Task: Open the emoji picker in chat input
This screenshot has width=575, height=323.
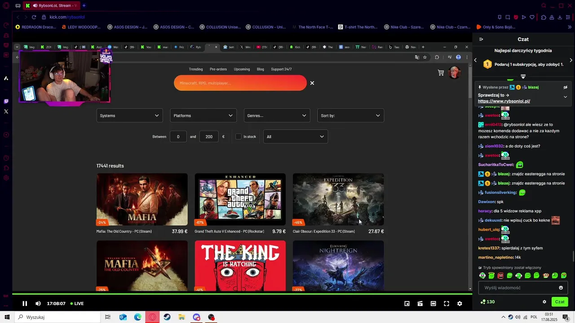Action: tap(561, 288)
